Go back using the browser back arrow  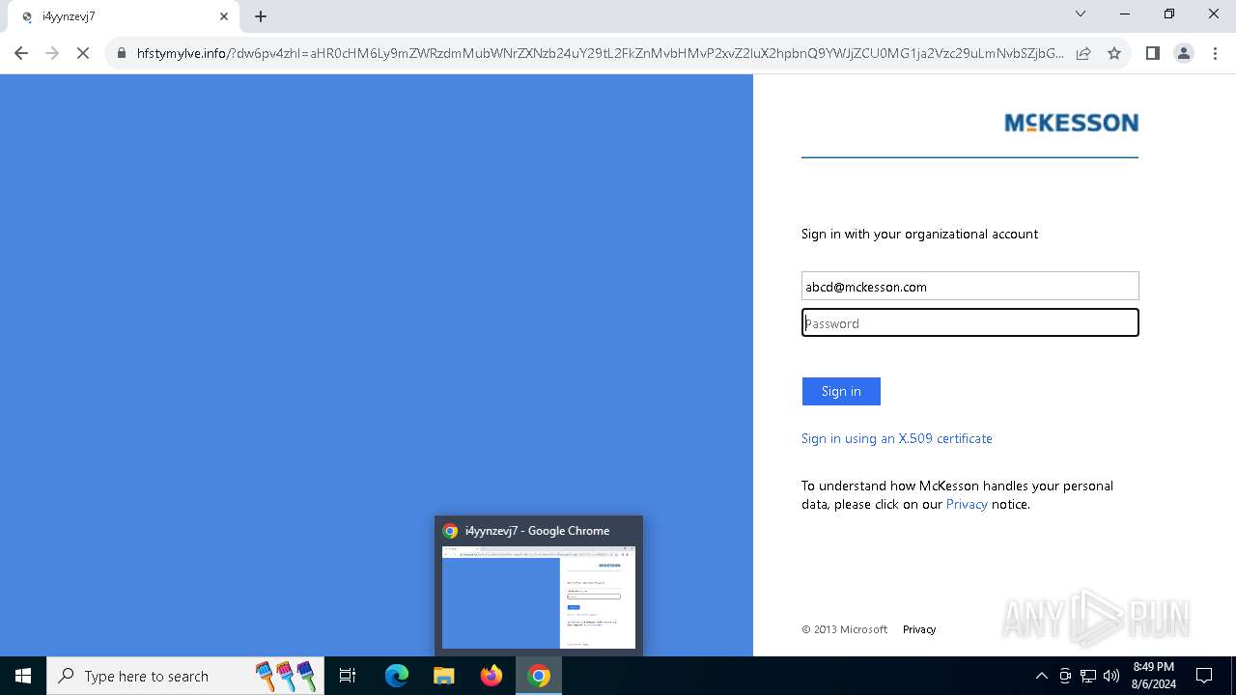coord(21,53)
